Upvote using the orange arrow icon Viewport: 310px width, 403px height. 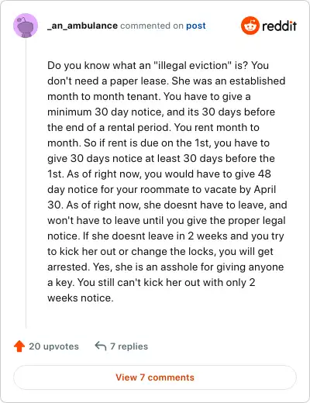click(x=19, y=346)
